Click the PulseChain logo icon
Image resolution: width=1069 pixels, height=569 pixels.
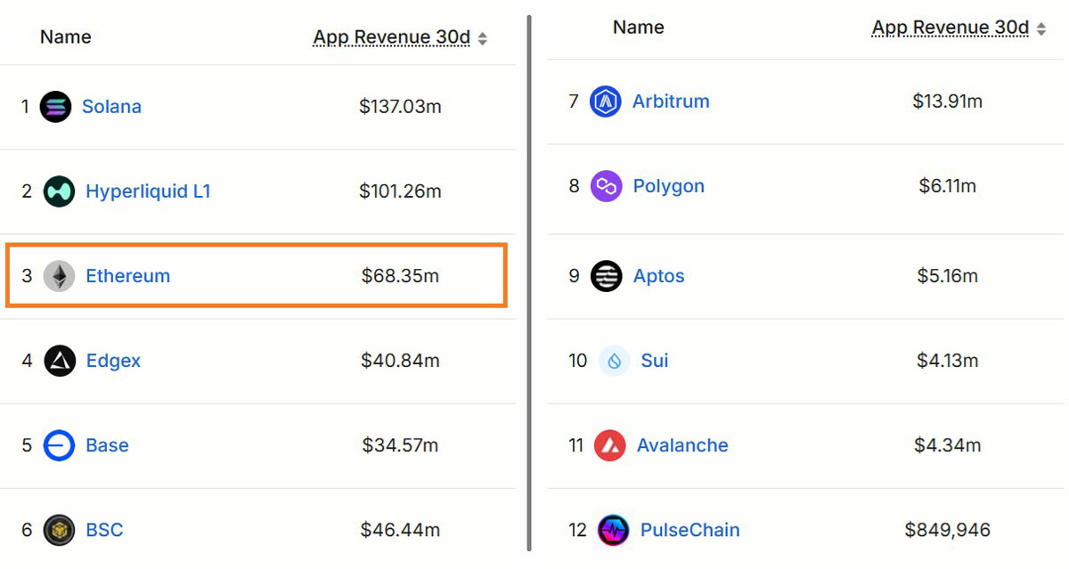click(613, 530)
